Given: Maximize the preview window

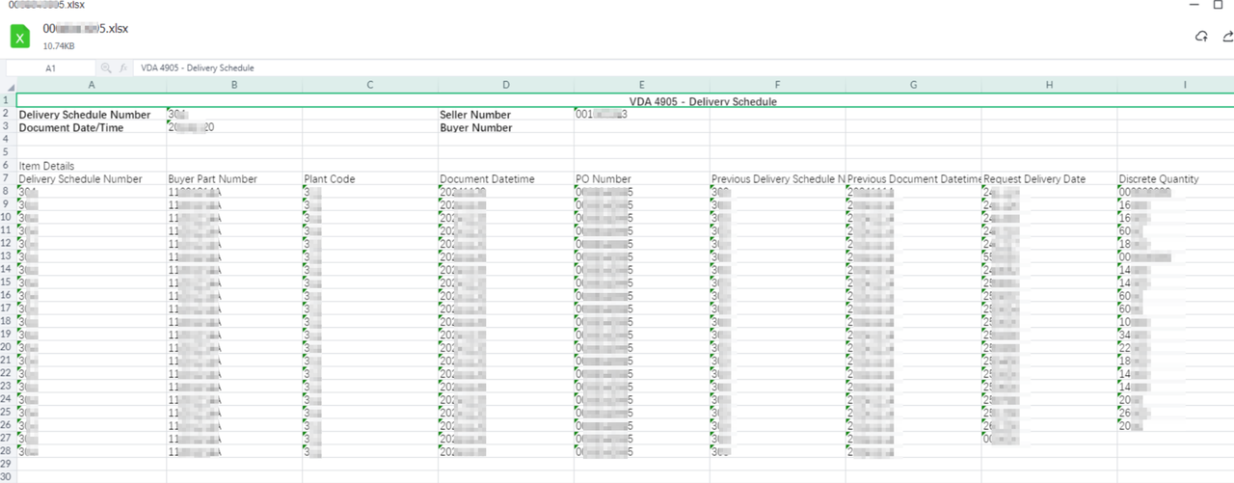Looking at the screenshot, I should click(1218, 5).
